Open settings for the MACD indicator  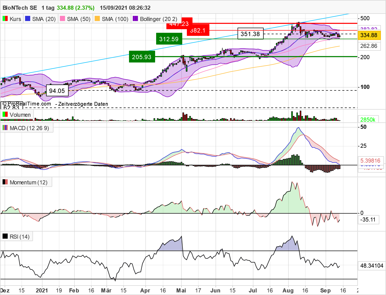pyautogui.click(x=29, y=128)
